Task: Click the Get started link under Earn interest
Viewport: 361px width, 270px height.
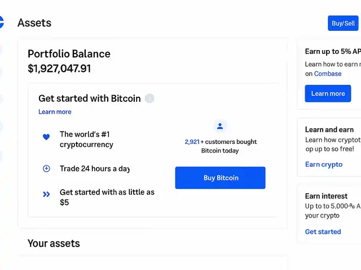Action: 323,232
